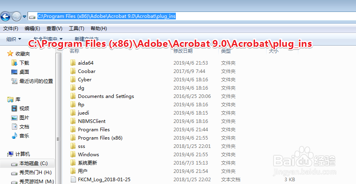Select the Coobar folder name
Screen dimensions: 356x184
click(x=87, y=71)
